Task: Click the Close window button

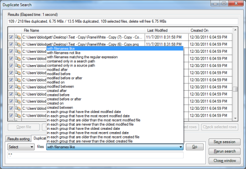Action: click(x=225, y=161)
